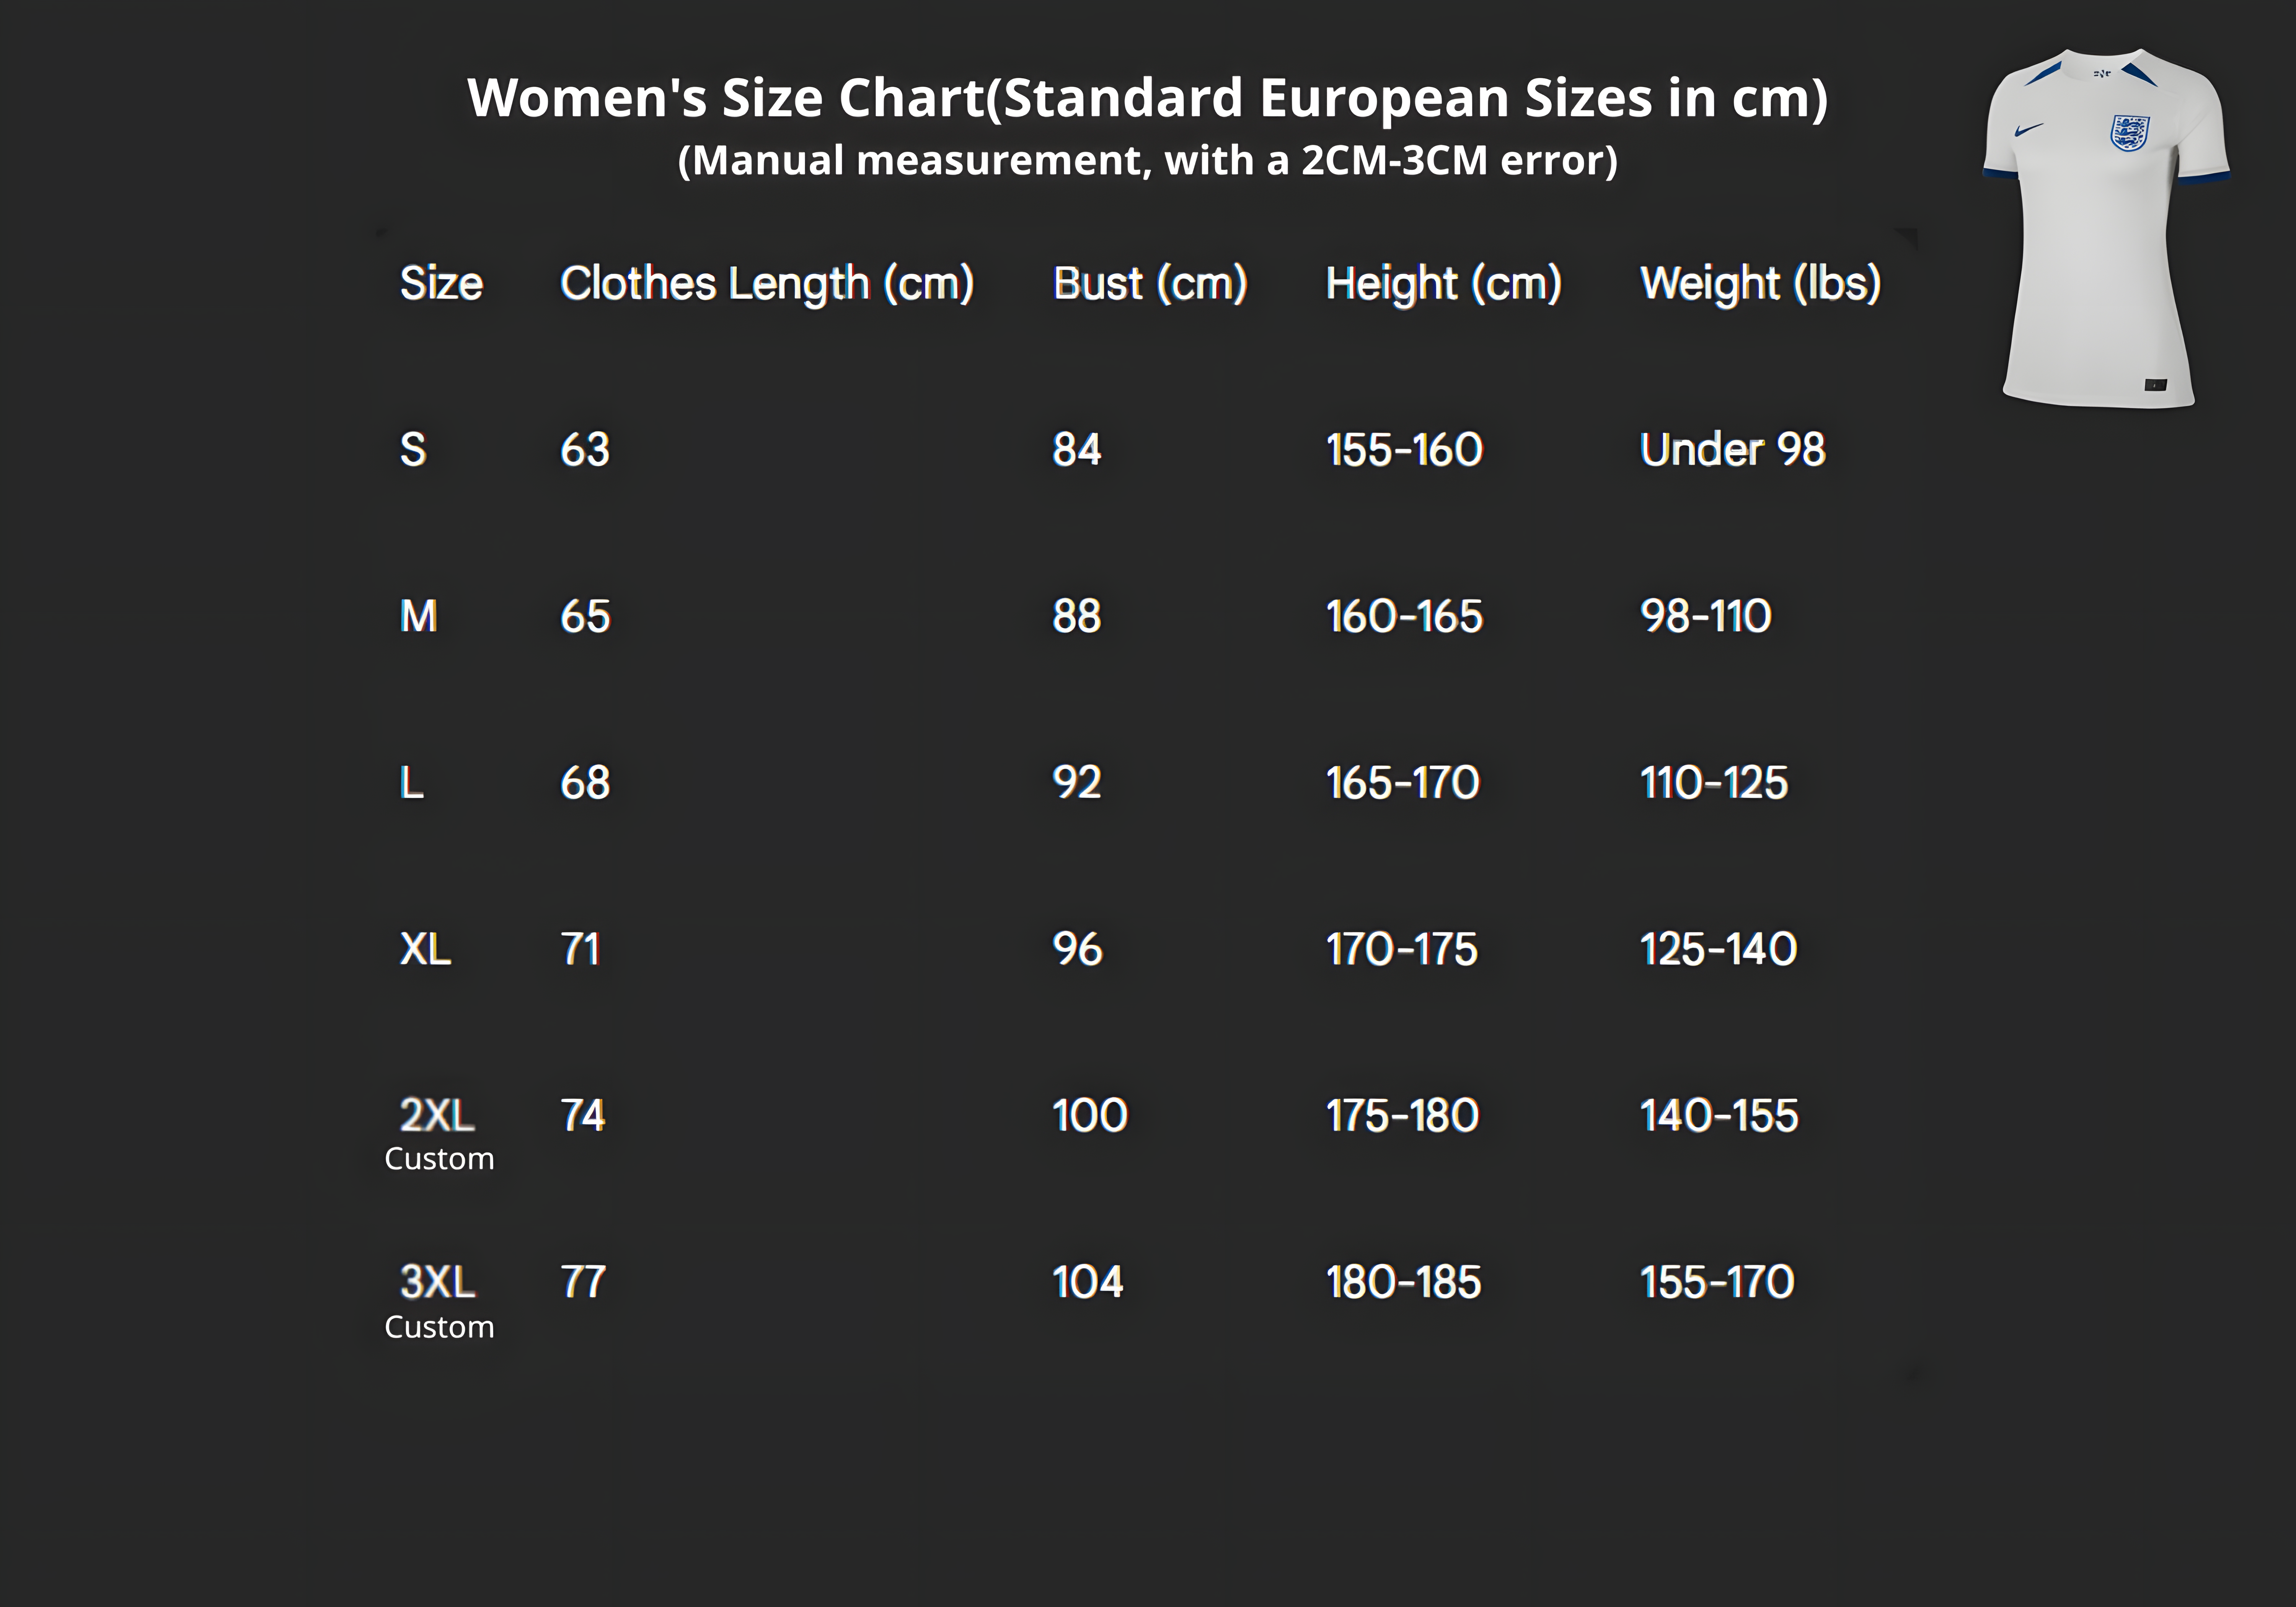Image resolution: width=2296 pixels, height=1607 pixels.
Task: Click the 125-140 weight range
Action: (1718, 949)
